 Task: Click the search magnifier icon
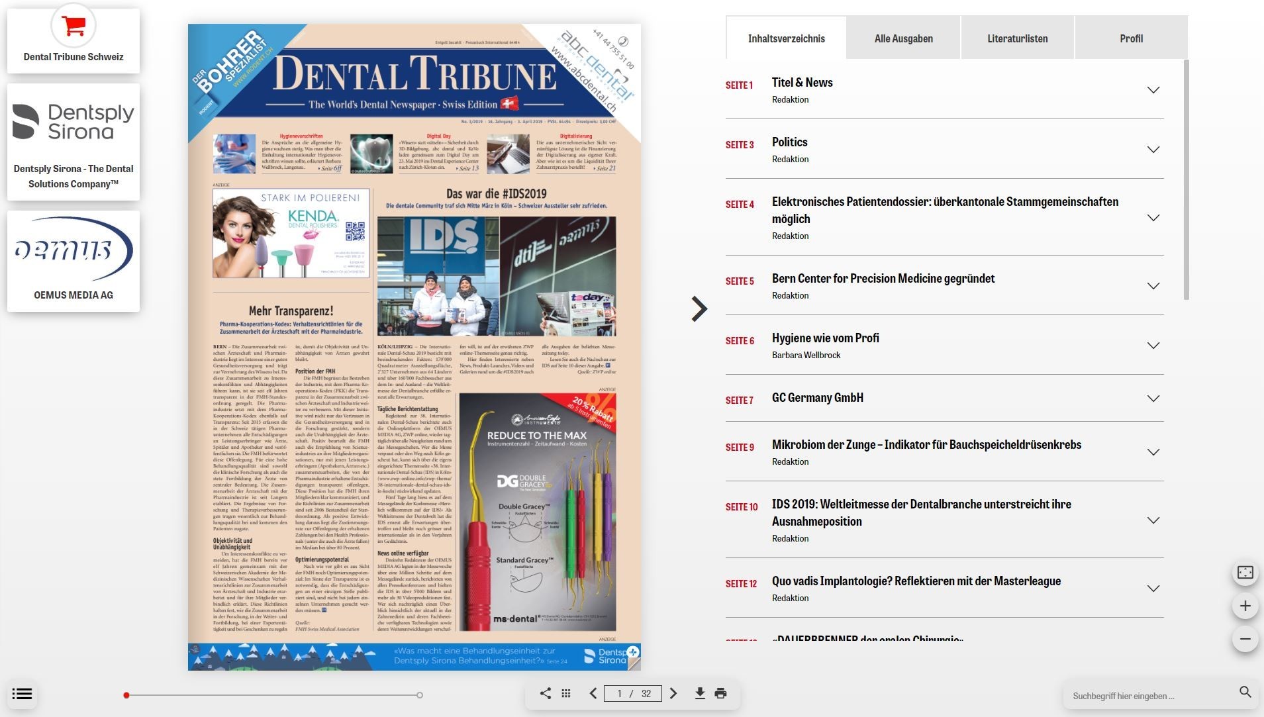pyautogui.click(x=1245, y=693)
